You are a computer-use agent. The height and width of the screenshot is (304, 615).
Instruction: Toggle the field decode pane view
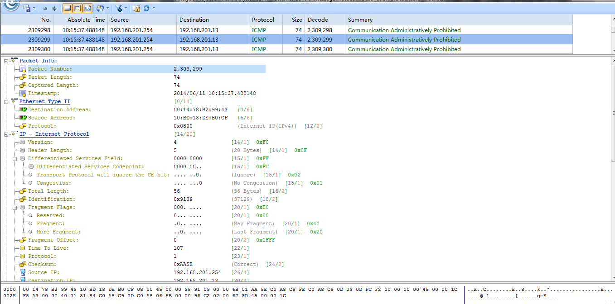click(x=77, y=8)
